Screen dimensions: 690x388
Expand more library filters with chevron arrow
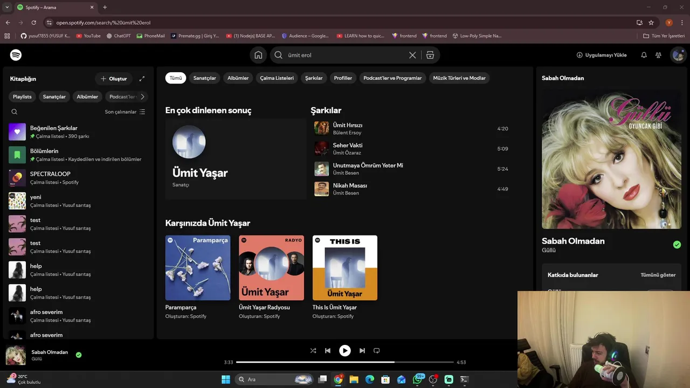coord(142,97)
